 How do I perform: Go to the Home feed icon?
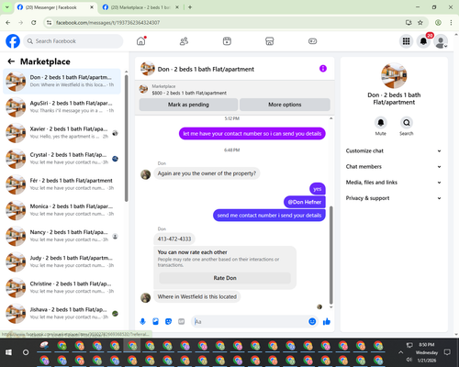[141, 41]
